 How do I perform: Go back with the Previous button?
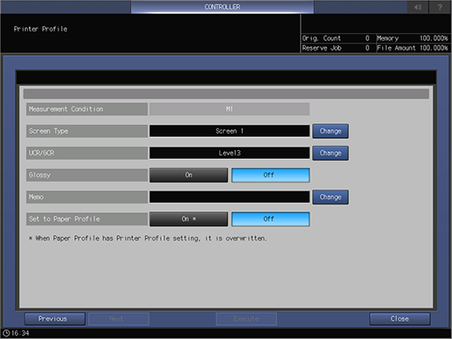55,319
